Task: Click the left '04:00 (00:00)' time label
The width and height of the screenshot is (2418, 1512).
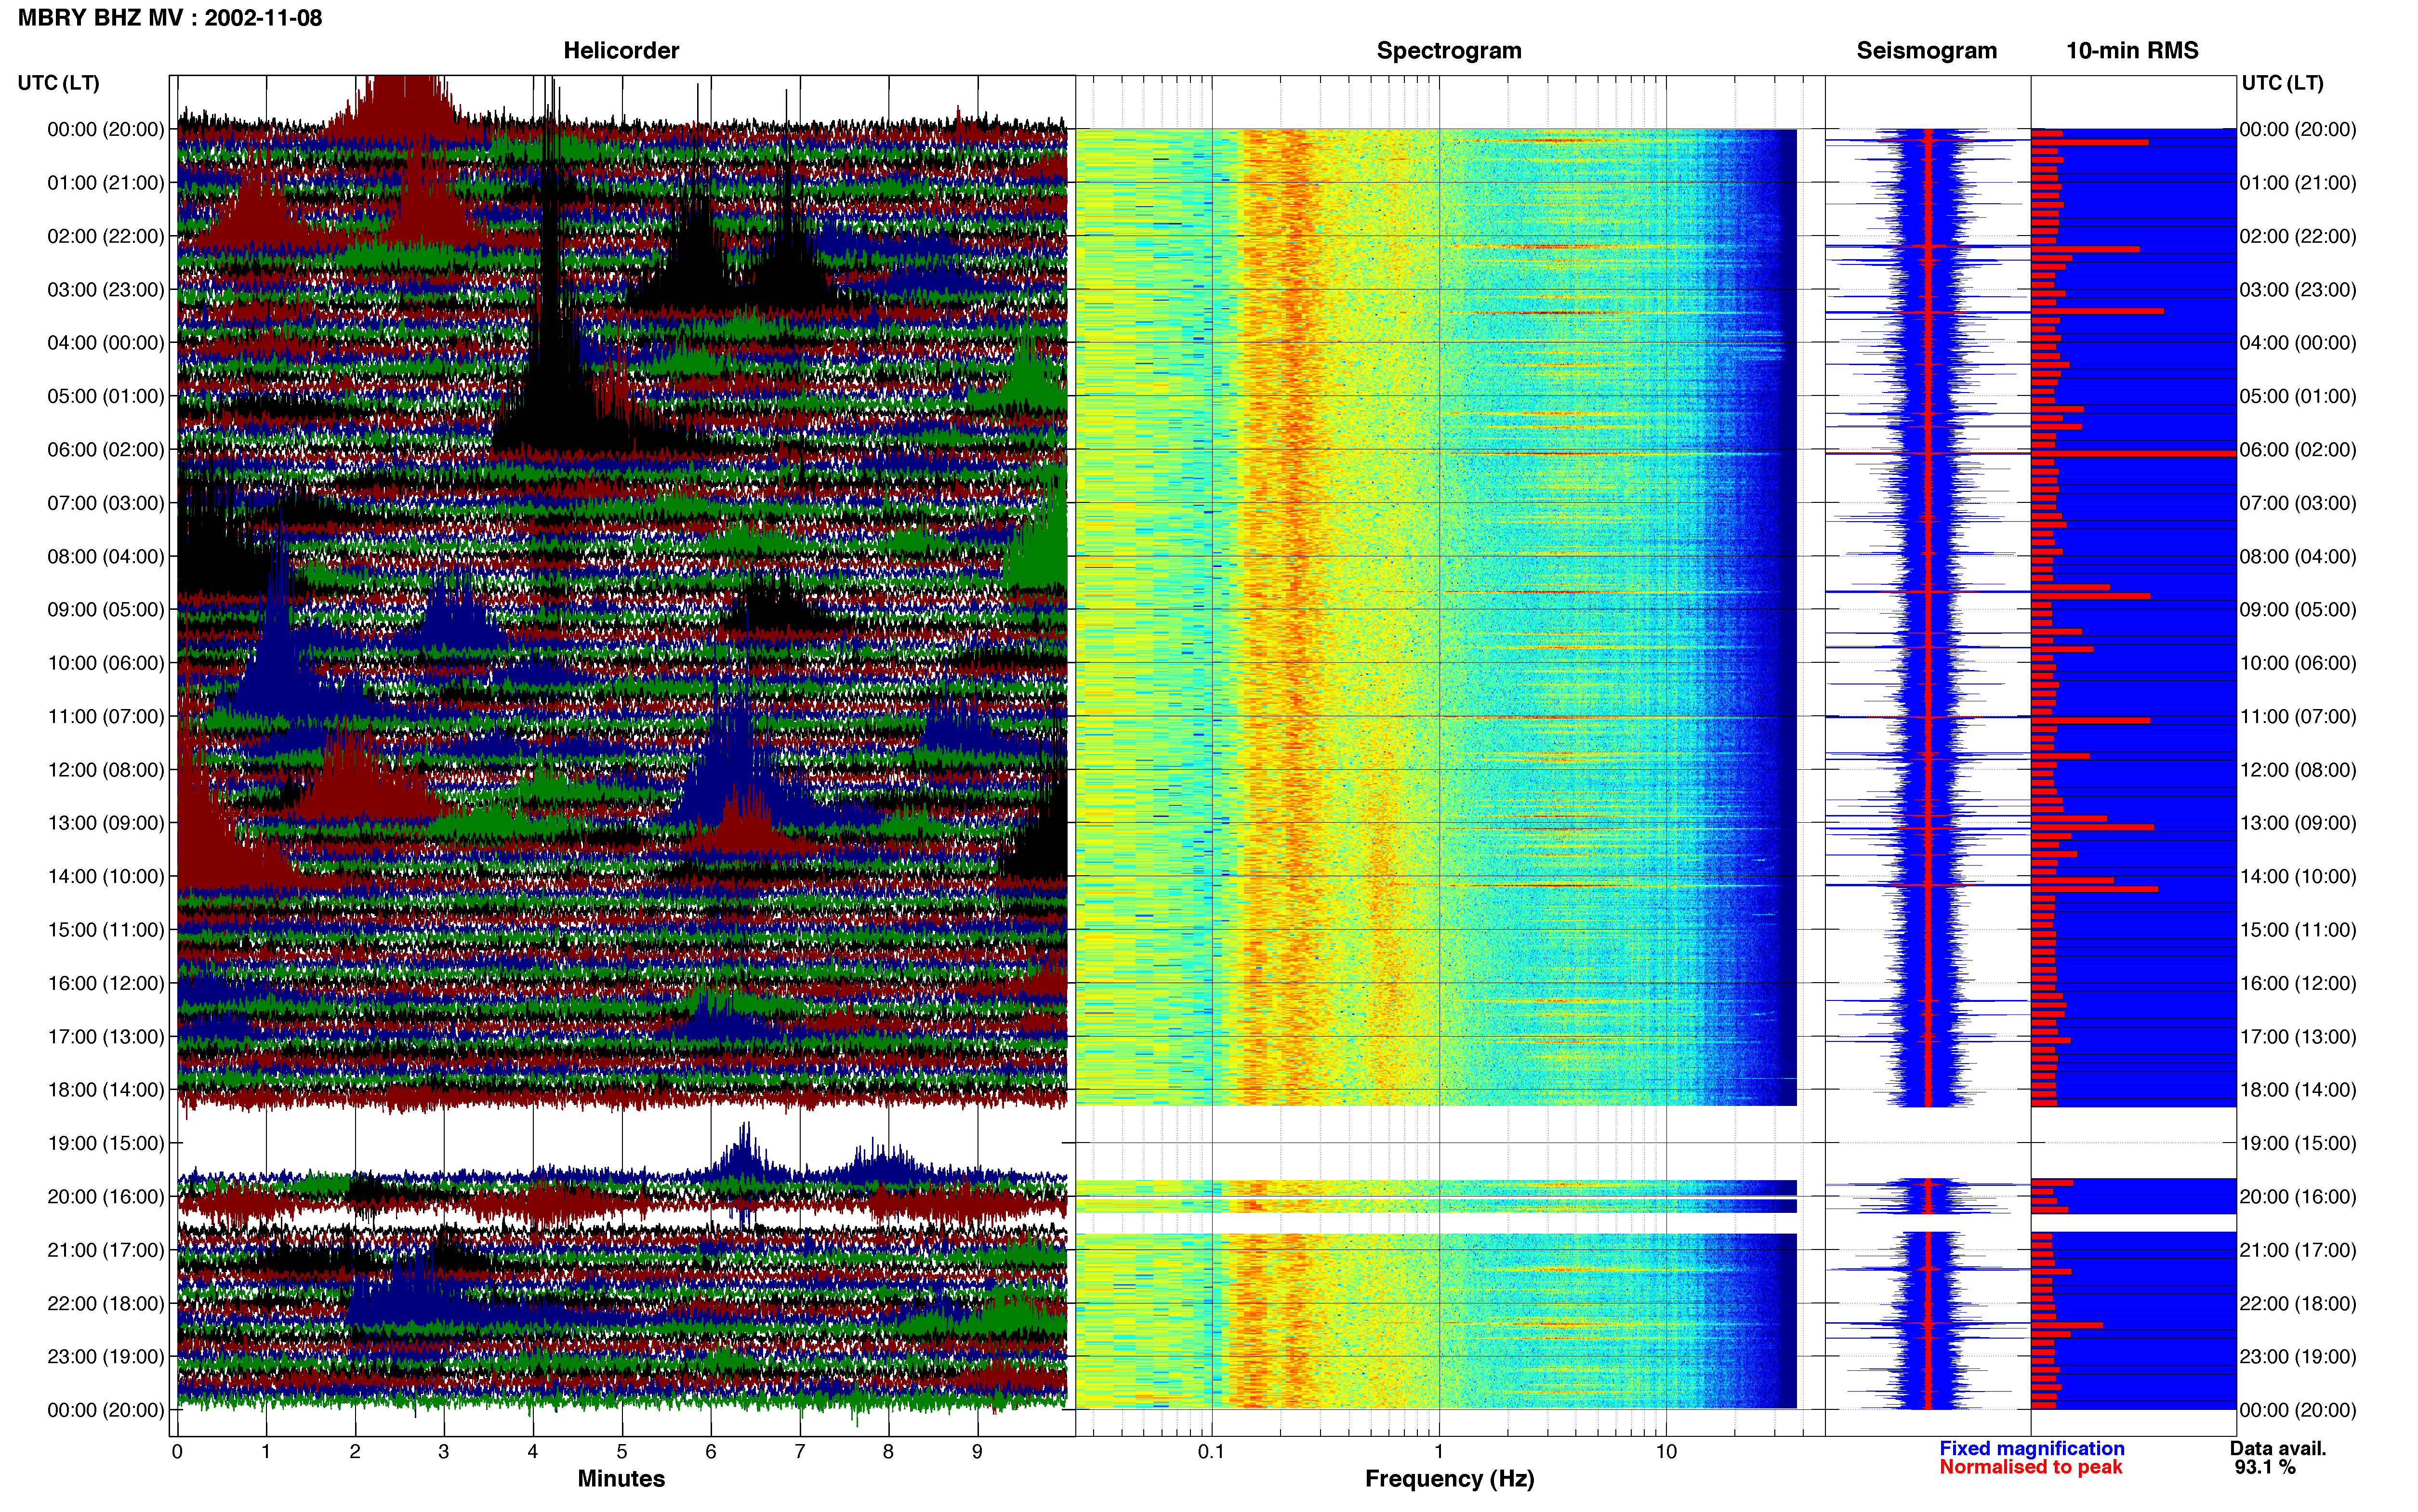Action: pos(106,342)
